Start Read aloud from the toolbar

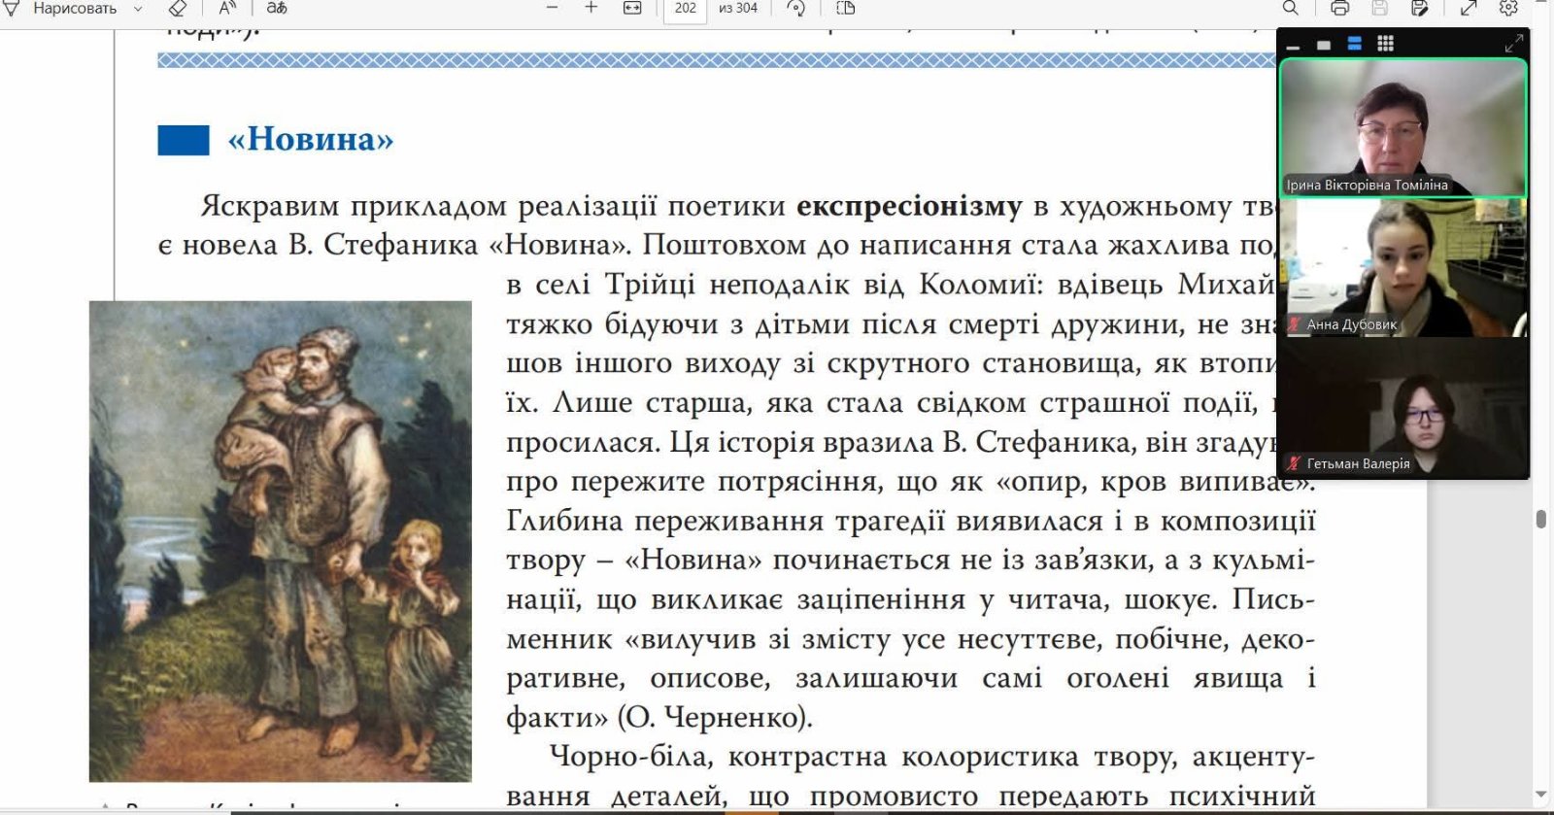click(227, 9)
